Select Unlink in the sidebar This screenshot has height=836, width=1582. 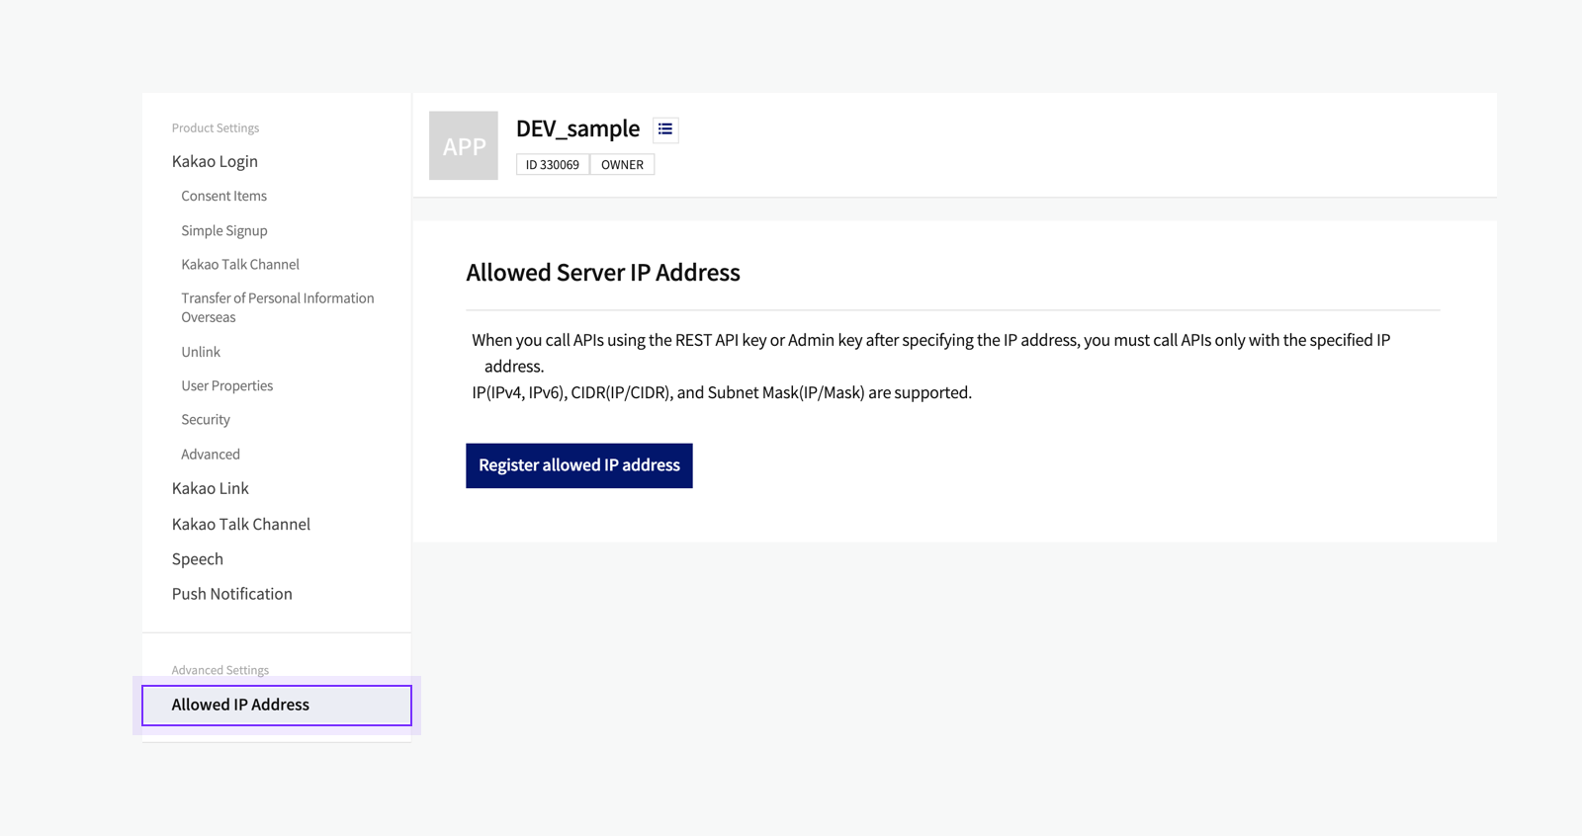(201, 352)
